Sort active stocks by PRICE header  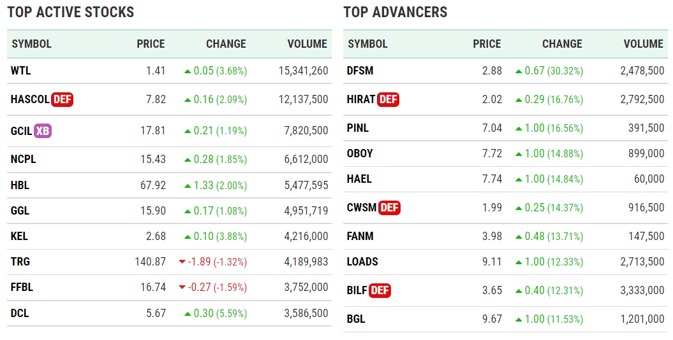(151, 44)
